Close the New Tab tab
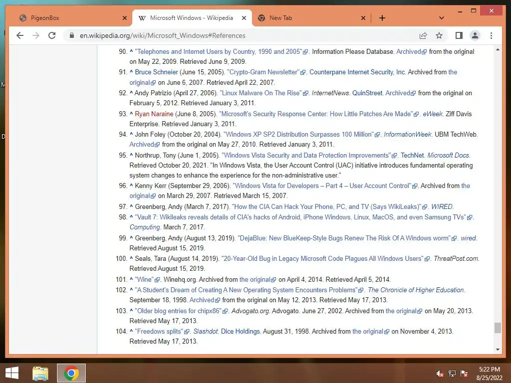 (x=363, y=18)
